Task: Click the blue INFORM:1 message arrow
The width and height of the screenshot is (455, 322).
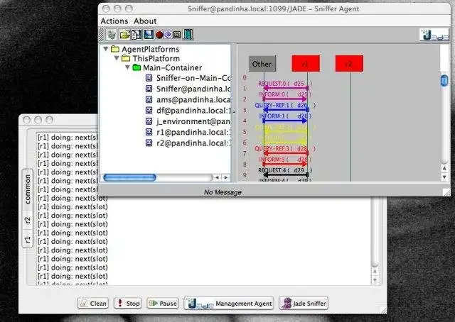Action: (286, 120)
